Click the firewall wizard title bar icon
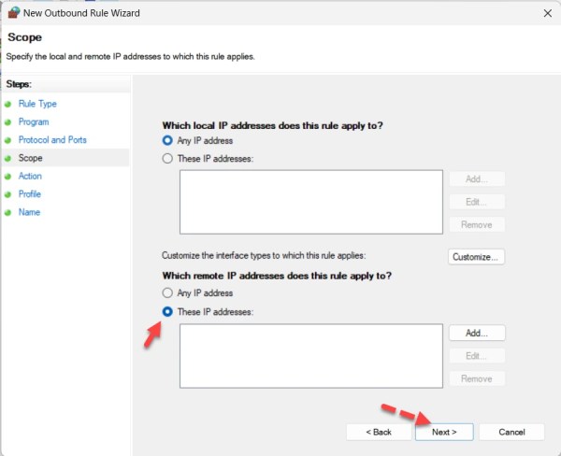 tap(14, 14)
